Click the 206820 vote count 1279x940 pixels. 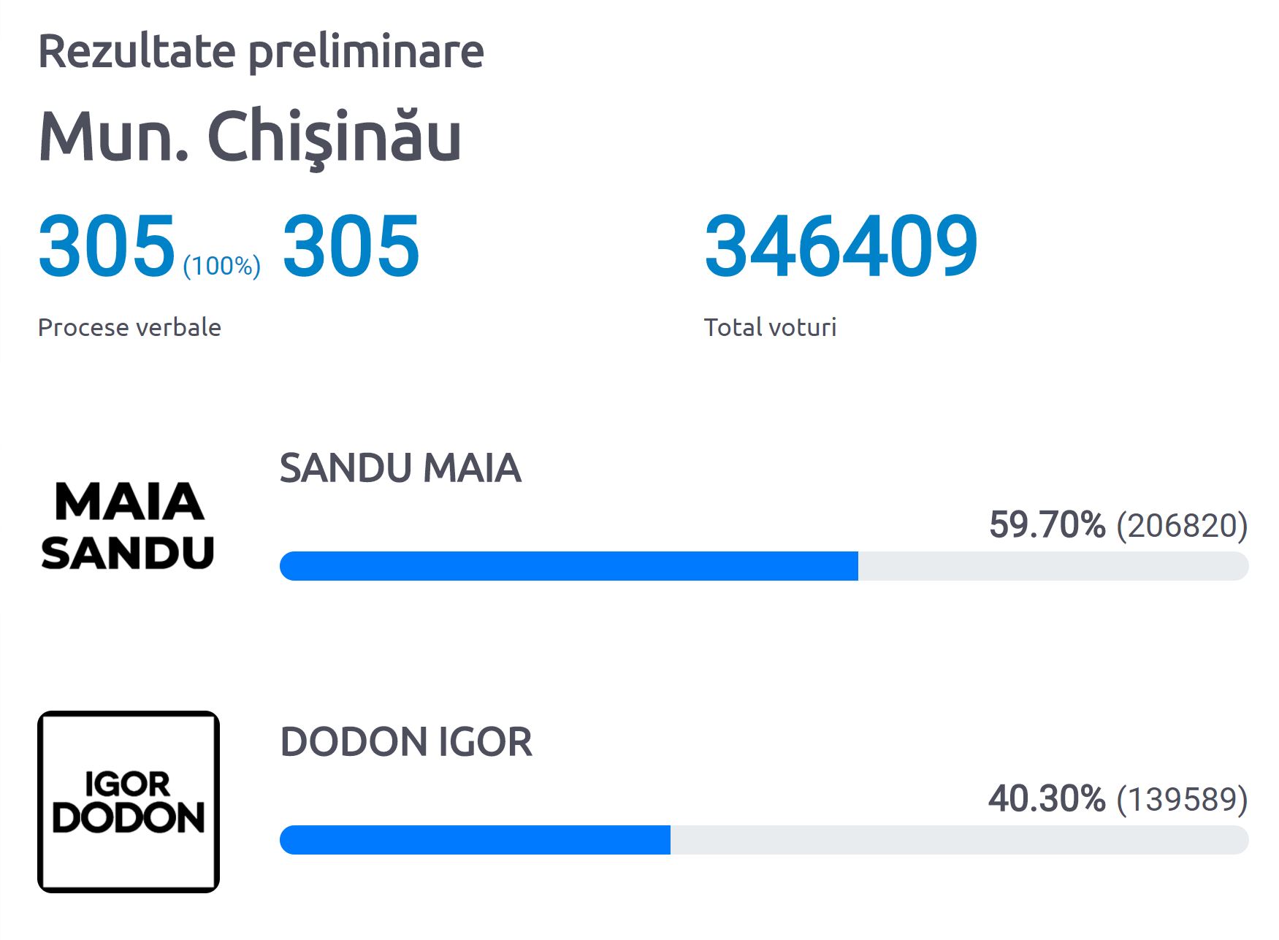coord(1182,526)
